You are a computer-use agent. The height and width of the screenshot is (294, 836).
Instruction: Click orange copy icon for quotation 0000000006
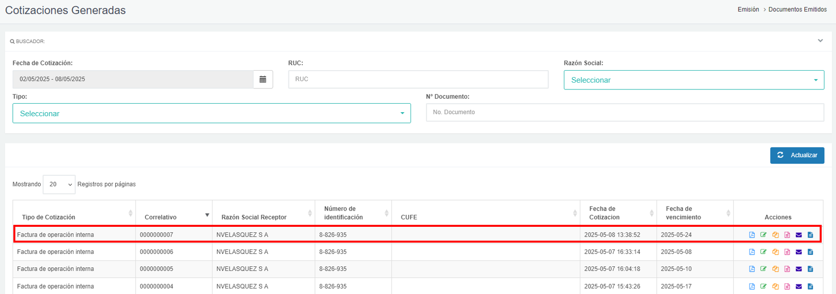(775, 252)
